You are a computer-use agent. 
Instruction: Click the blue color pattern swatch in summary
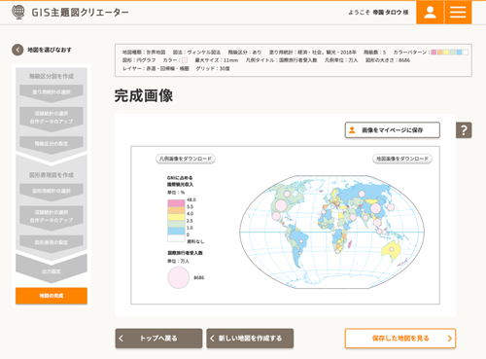459,53
